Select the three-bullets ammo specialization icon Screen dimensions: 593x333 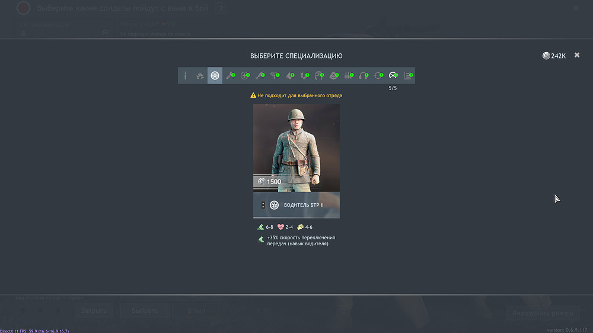pyautogui.click(x=348, y=76)
